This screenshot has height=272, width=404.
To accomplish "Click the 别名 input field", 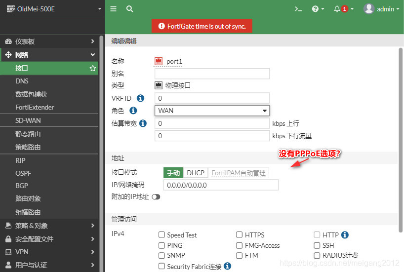I will 212,74.
